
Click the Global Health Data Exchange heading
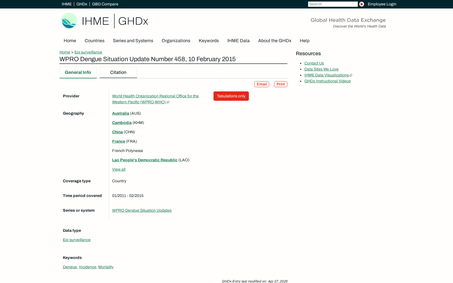[348, 20]
